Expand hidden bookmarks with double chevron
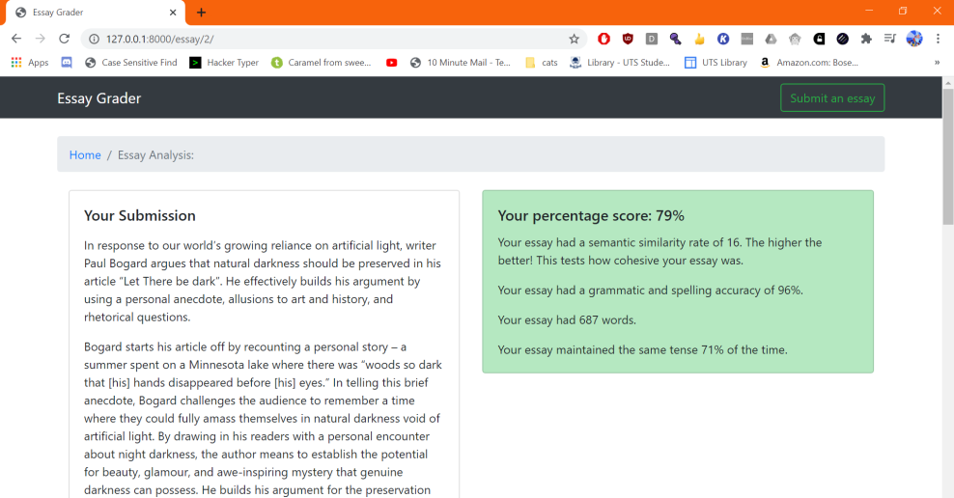954x498 pixels. click(x=937, y=62)
